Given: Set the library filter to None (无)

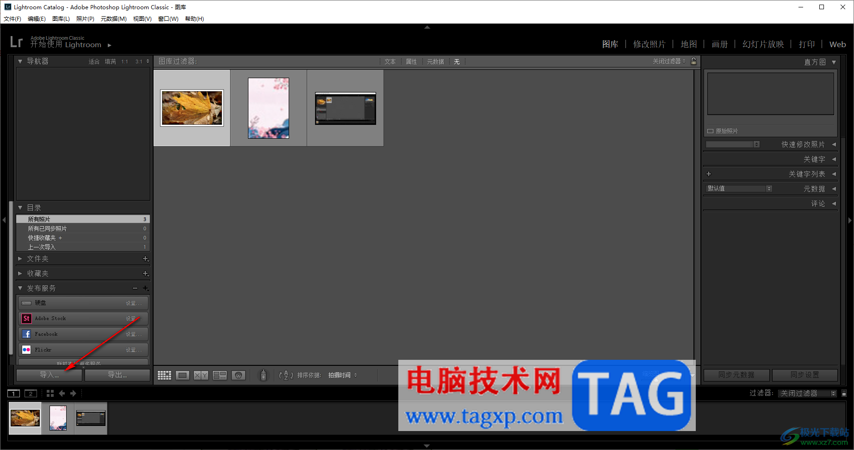Looking at the screenshot, I should point(457,62).
